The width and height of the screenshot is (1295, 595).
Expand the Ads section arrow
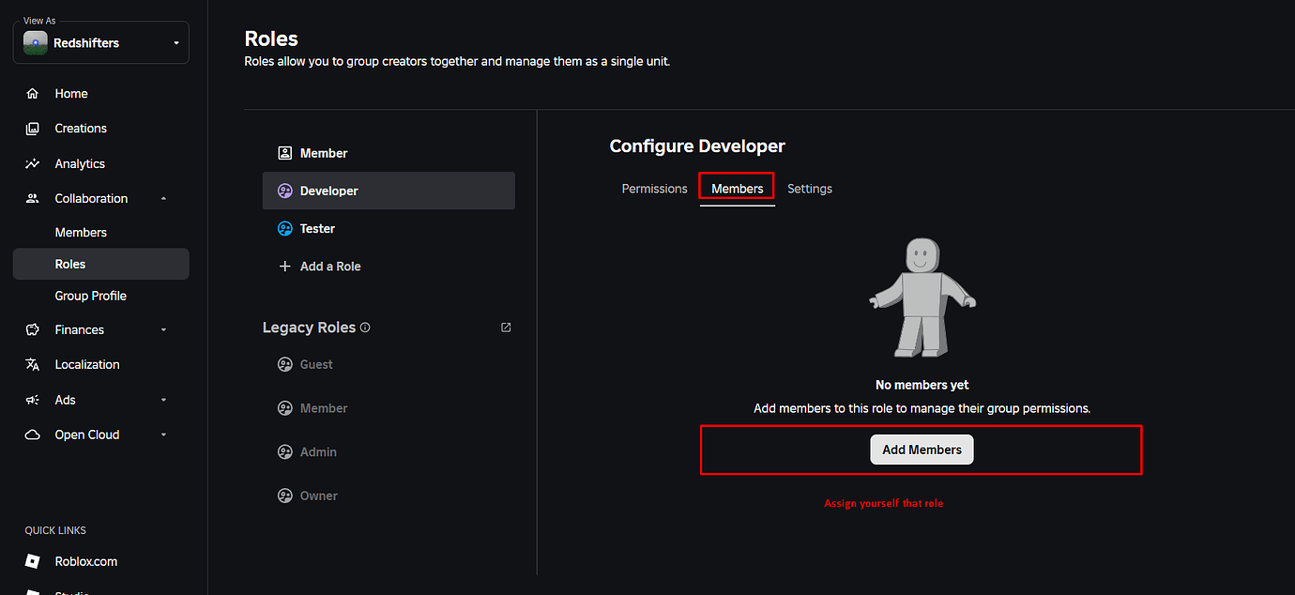[164, 400]
